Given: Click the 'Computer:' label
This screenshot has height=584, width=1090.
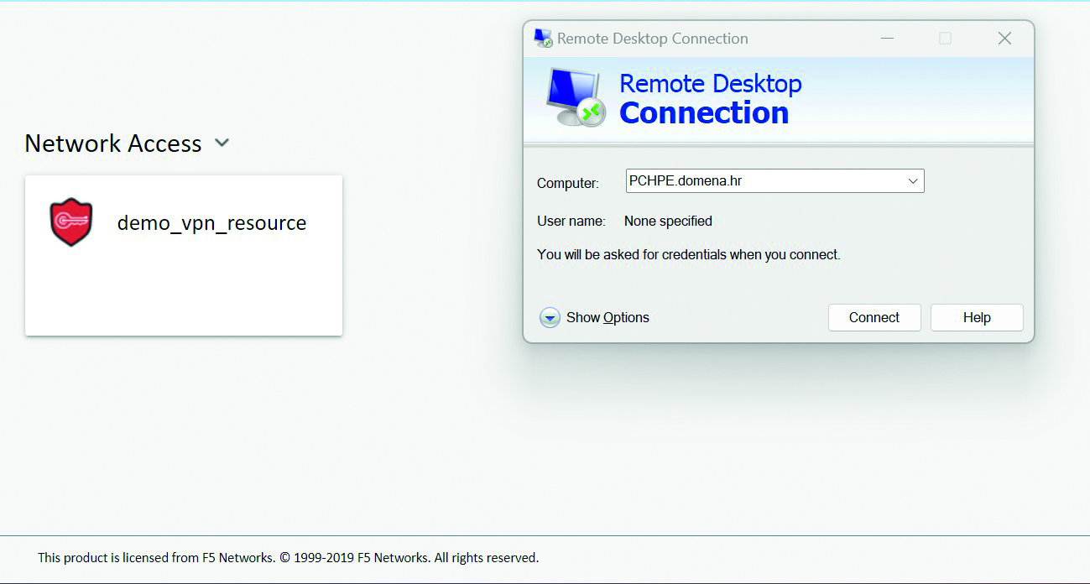Looking at the screenshot, I should [x=568, y=183].
